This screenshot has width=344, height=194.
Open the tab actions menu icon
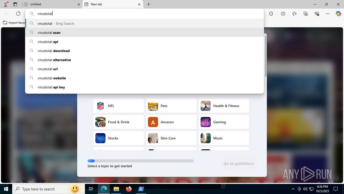tap(15, 4)
